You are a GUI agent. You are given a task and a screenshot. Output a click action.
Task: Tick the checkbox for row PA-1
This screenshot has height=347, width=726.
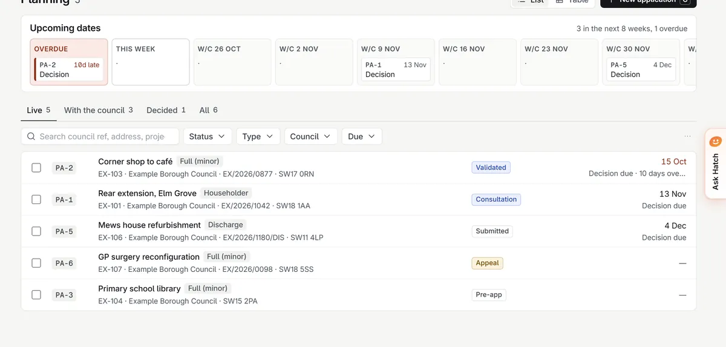36,199
